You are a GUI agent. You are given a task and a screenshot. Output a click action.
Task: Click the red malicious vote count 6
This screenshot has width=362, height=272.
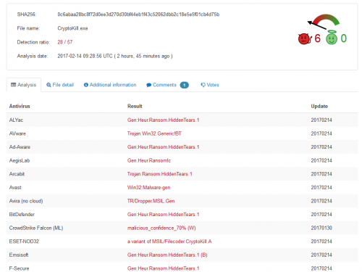(x=317, y=38)
